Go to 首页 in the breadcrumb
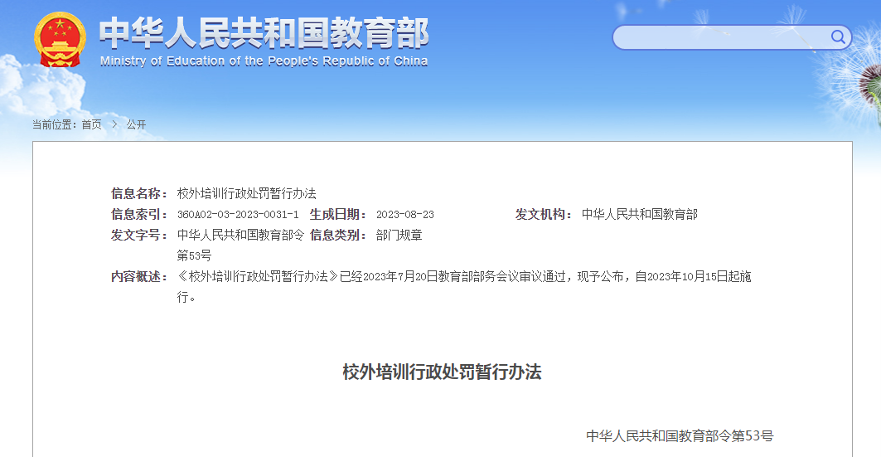Screen dimensions: 881x457 coord(91,124)
